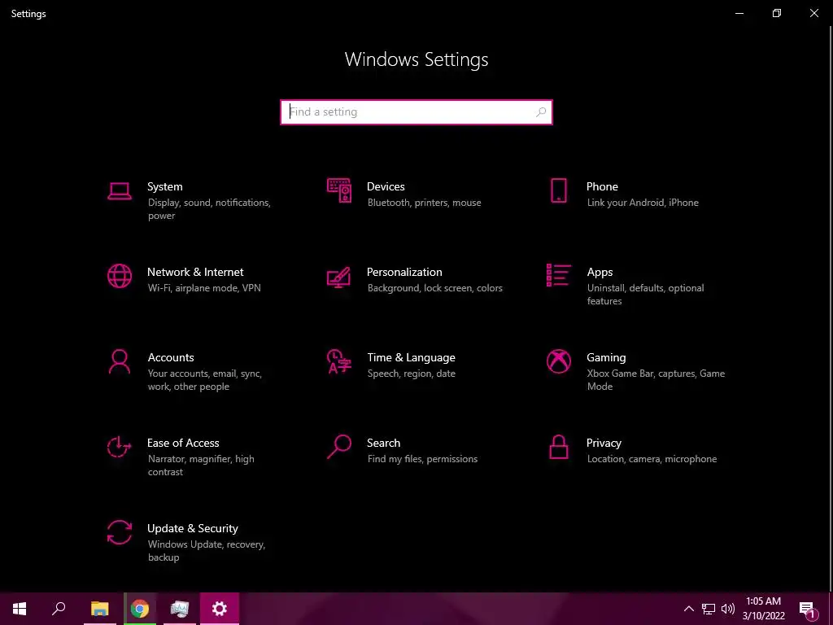Click 'Find my files, permissions' description
The height and width of the screenshot is (625, 833).
tap(422, 459)
